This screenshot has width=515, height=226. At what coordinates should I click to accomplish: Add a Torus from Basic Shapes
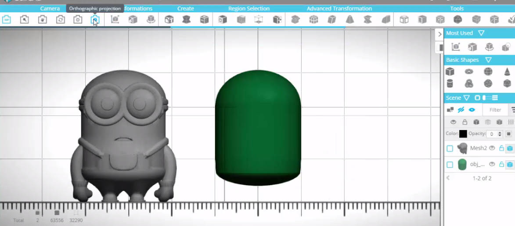pyautogui.click(x=469, y=71)
